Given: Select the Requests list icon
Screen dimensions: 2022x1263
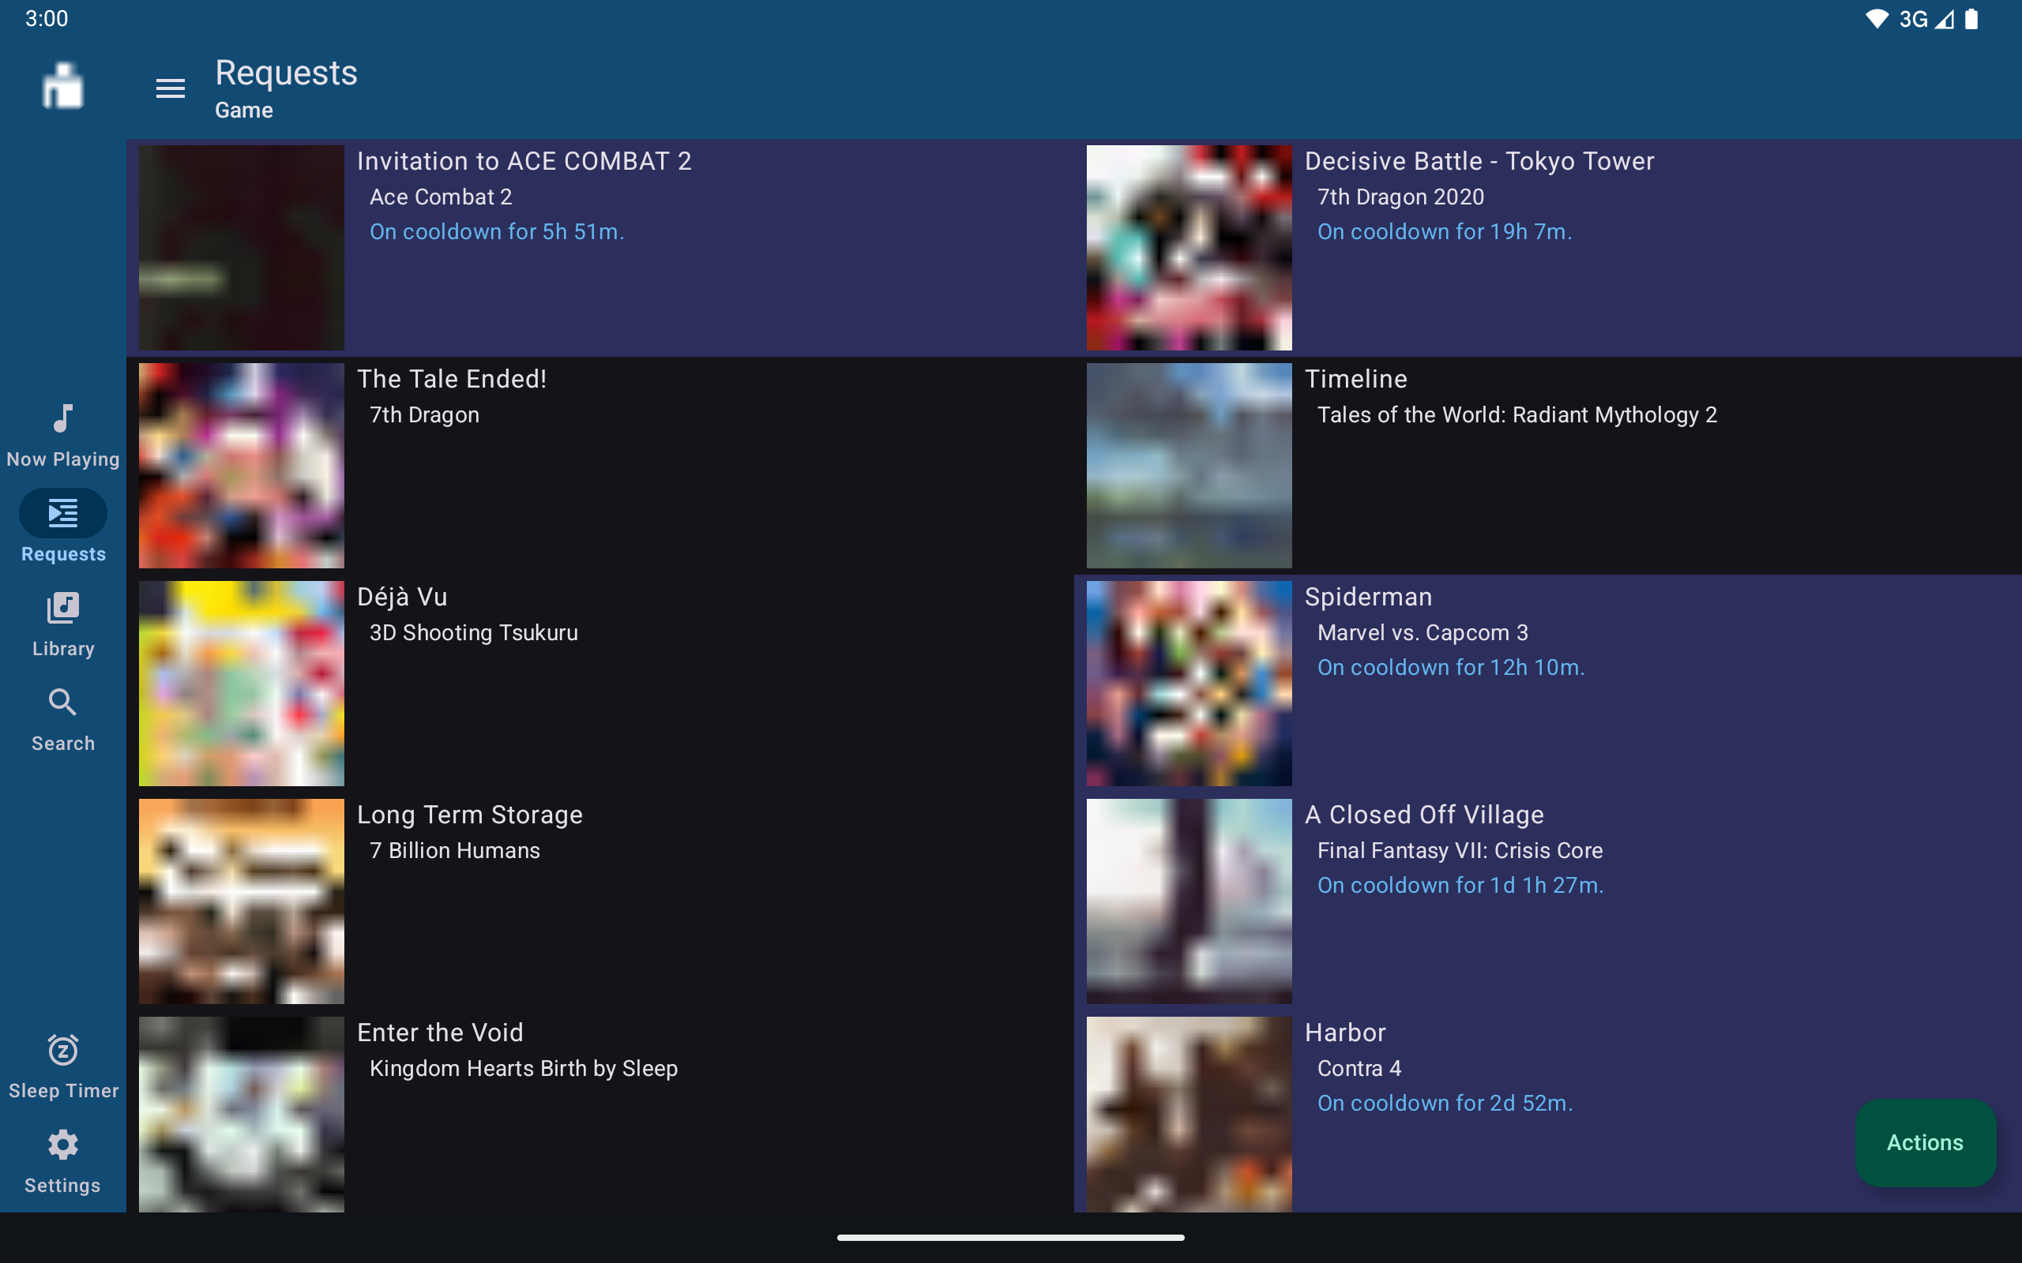Looking at the screenshot, I should tap(62, 513).
